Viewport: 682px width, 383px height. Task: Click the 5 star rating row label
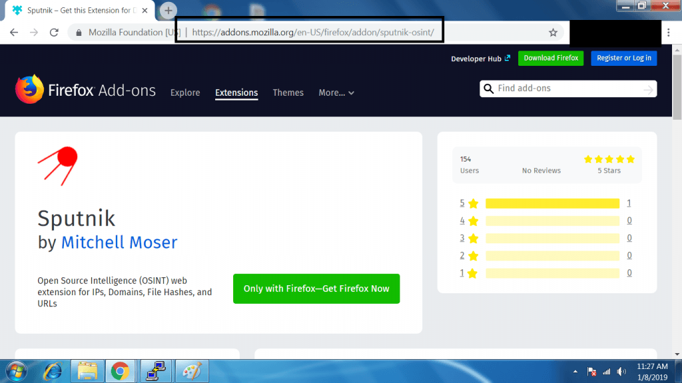[469, 203]
